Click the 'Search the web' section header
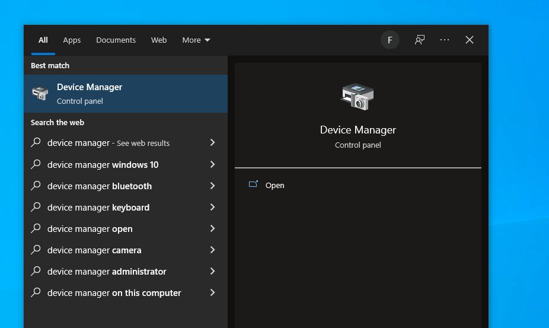The height and width of the screenshot is (328, 549). click(58, 122)
